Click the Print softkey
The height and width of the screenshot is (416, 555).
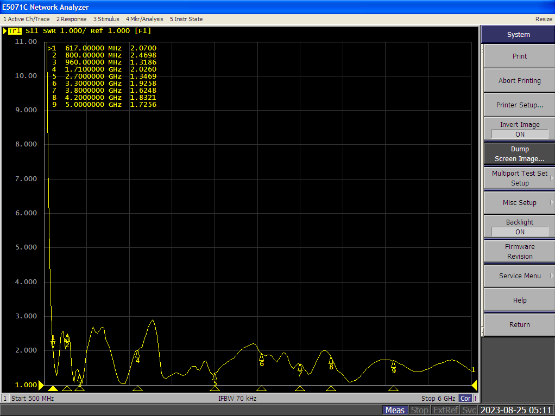click(519, 56)
